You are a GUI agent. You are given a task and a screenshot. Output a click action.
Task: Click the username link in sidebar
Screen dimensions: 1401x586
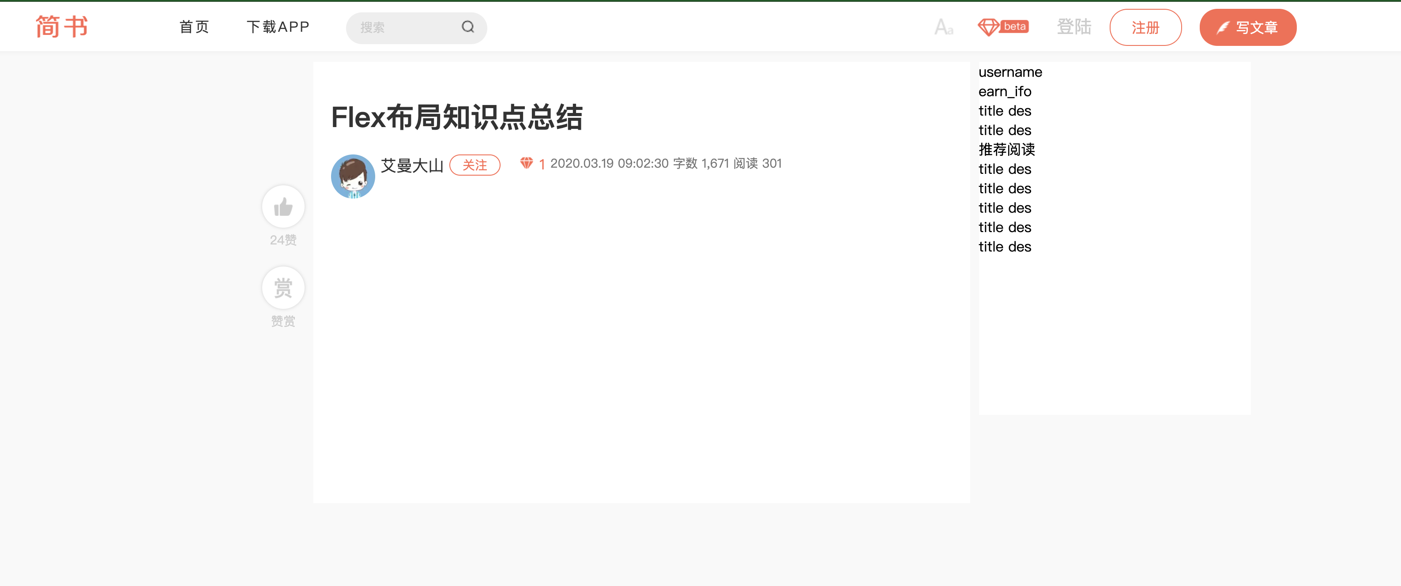point(1010,72)
